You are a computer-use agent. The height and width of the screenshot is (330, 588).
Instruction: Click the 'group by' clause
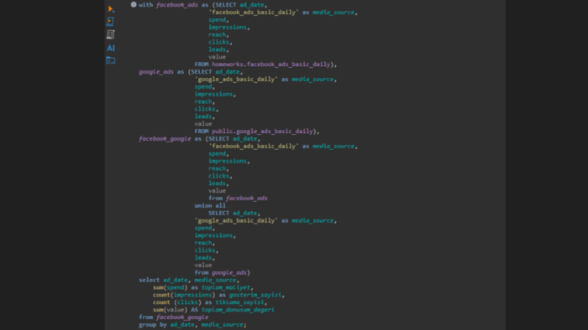click(153, 324)
